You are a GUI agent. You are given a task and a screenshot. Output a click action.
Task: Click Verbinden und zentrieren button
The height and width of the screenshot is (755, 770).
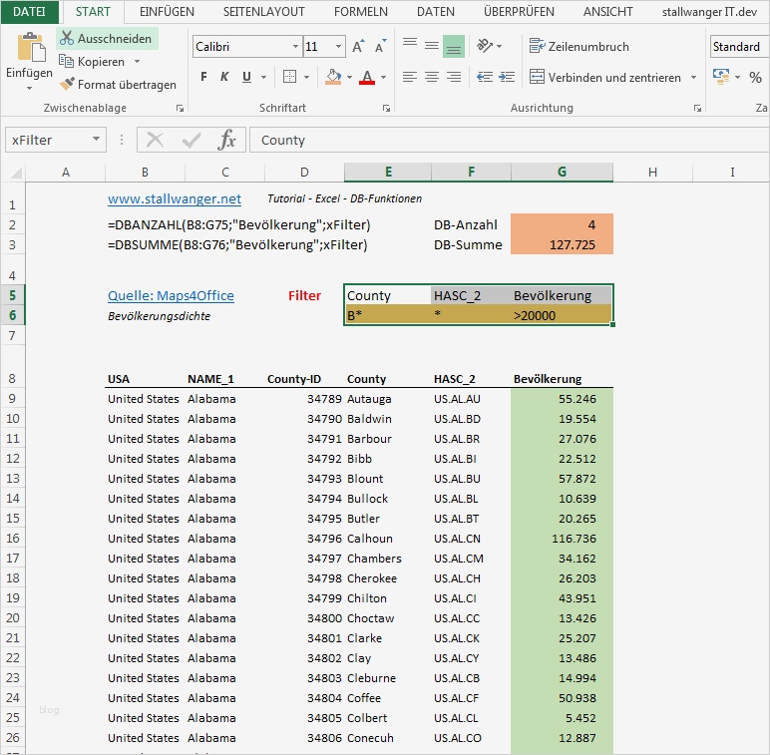605,77
